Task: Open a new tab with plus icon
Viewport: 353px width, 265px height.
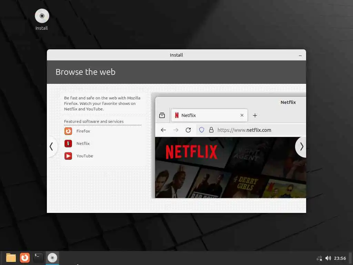Action: pyautogui.click(x=255, y=115)
